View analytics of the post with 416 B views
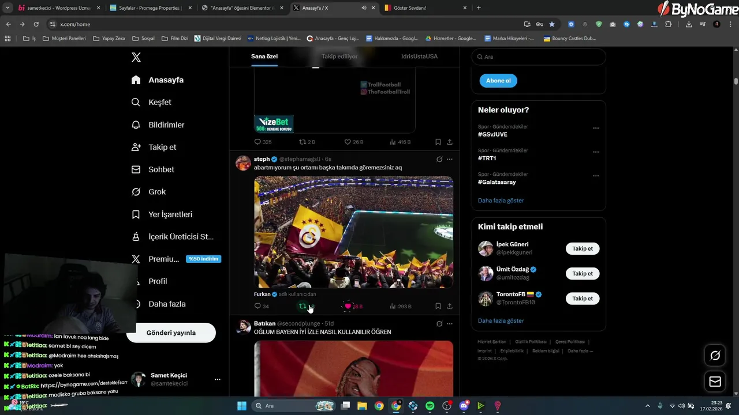 click(400, 142)
